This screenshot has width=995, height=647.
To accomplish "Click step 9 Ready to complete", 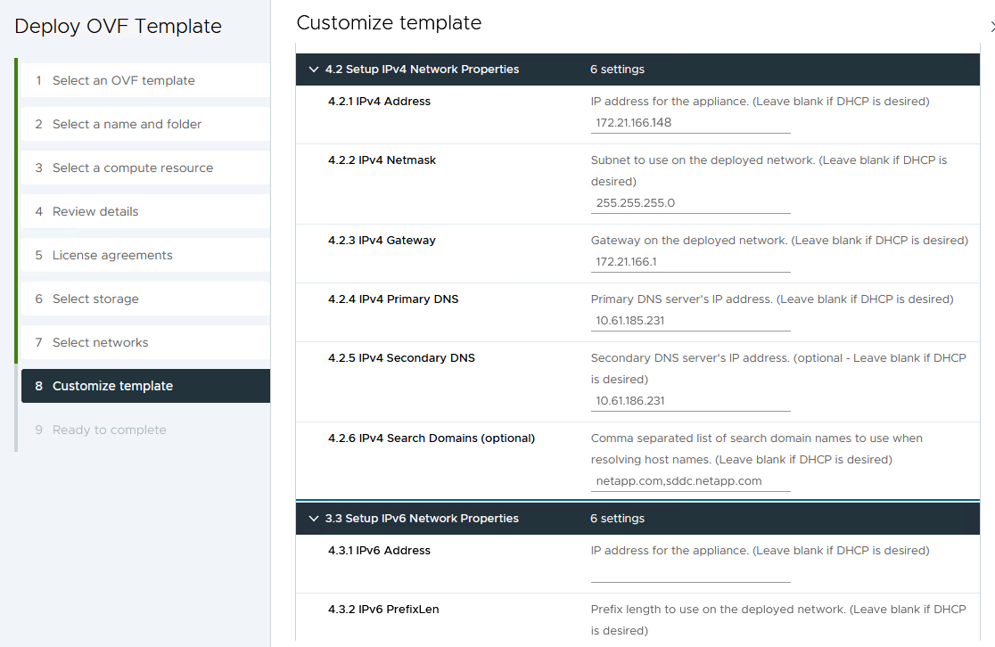I will point(109,430).
